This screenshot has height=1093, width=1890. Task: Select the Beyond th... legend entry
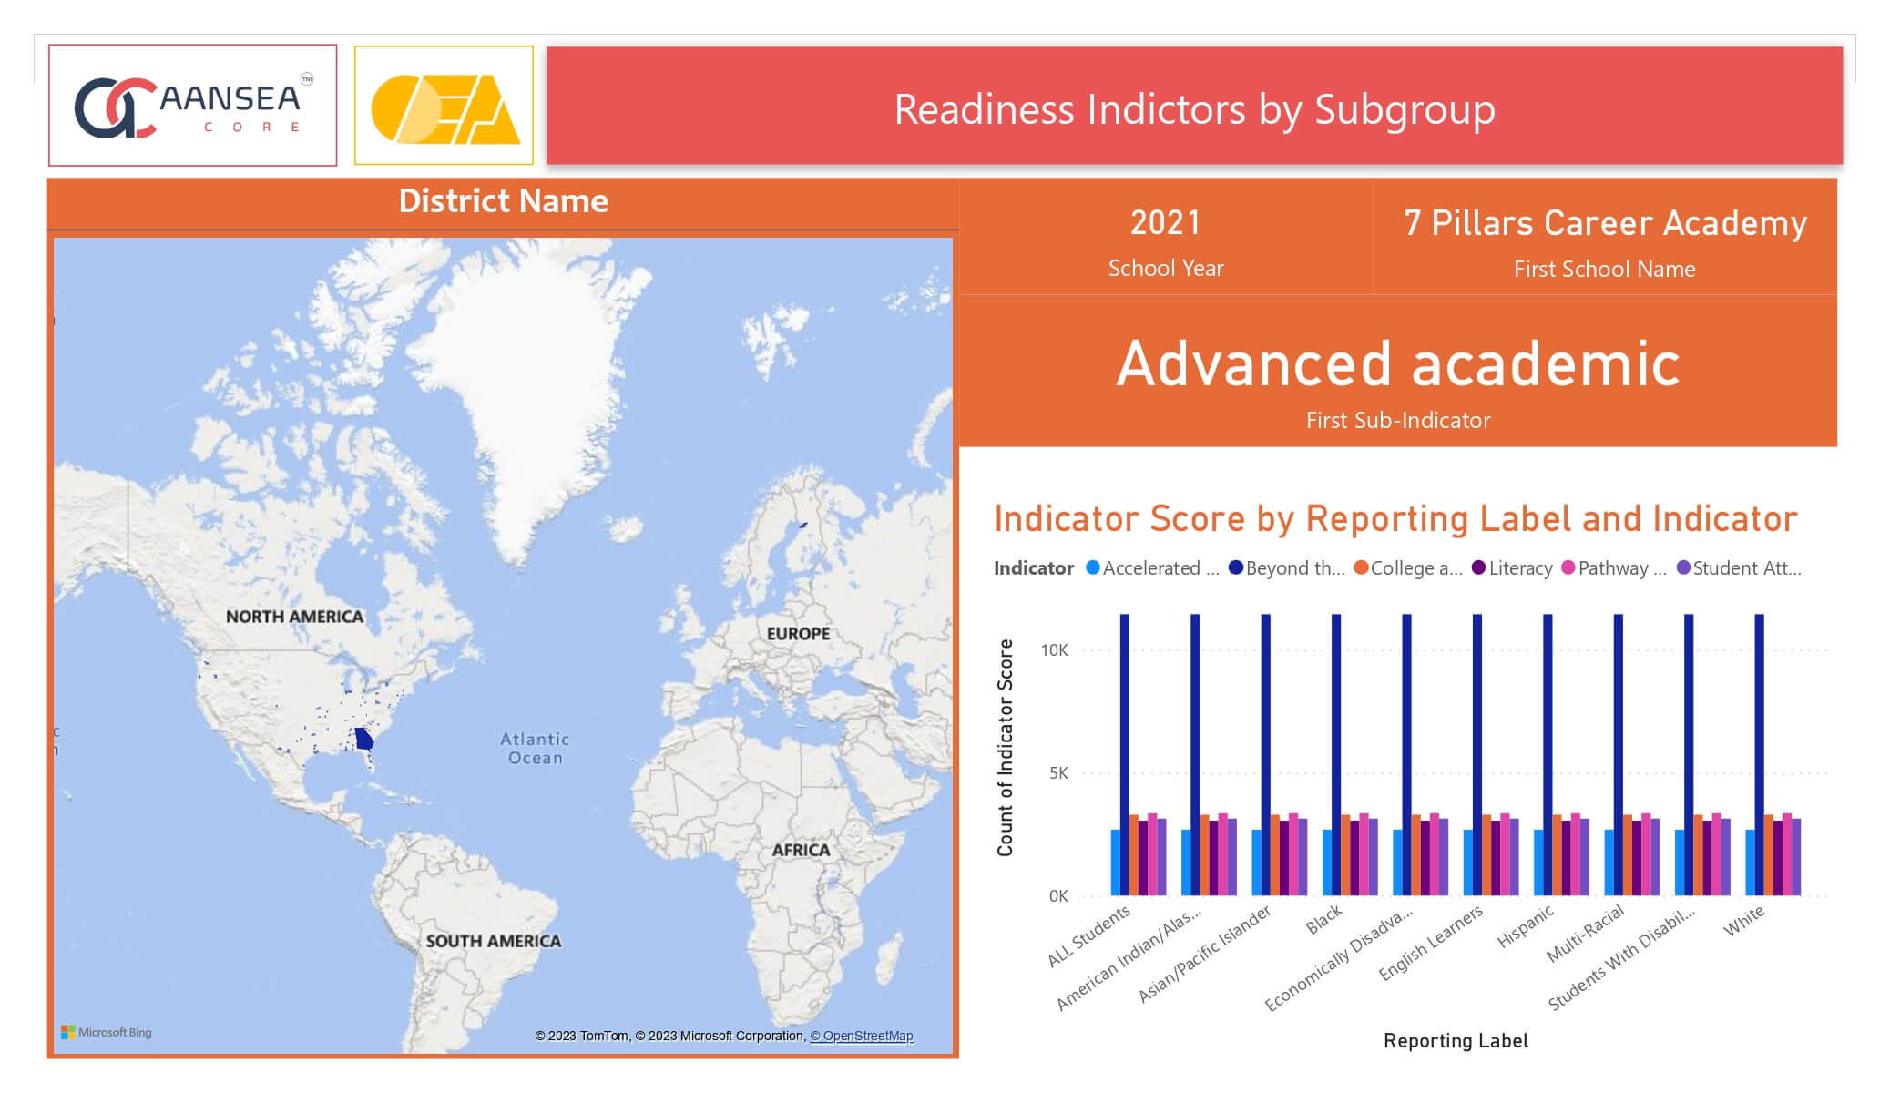[x=1286, y=567]
